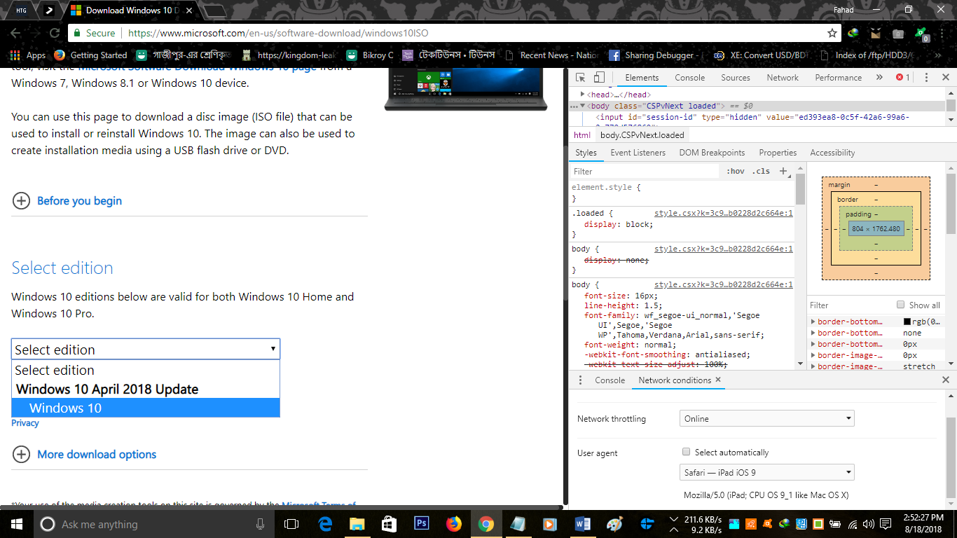Switch to the Console tab in DevTools

[690, 78]
